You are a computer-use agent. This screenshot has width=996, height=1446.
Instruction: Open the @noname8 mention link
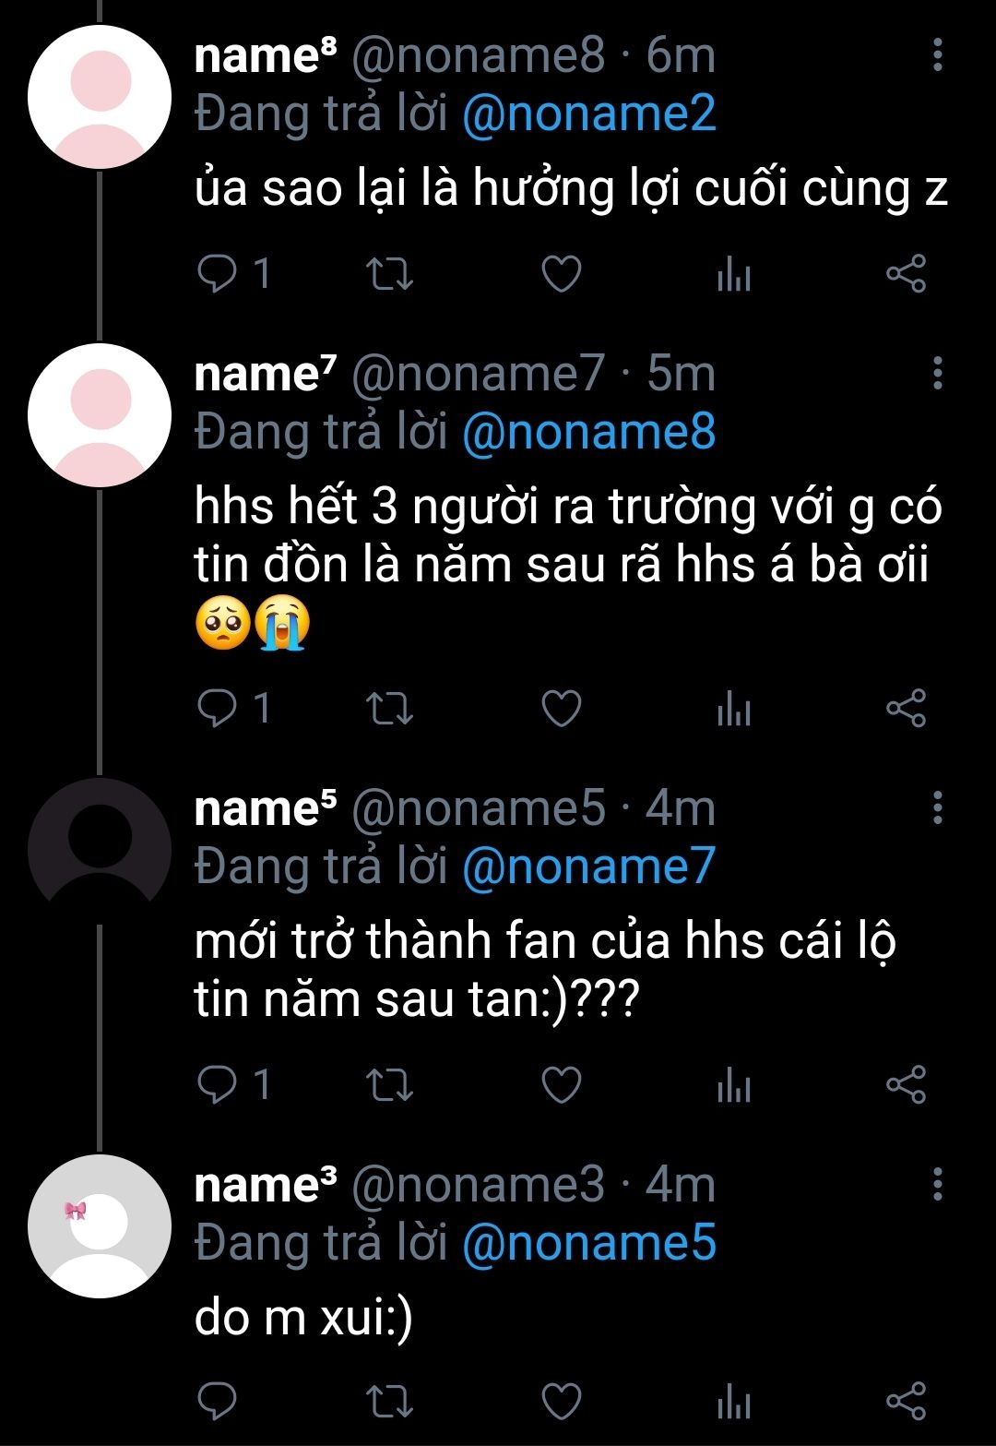[x=588, y=432]
